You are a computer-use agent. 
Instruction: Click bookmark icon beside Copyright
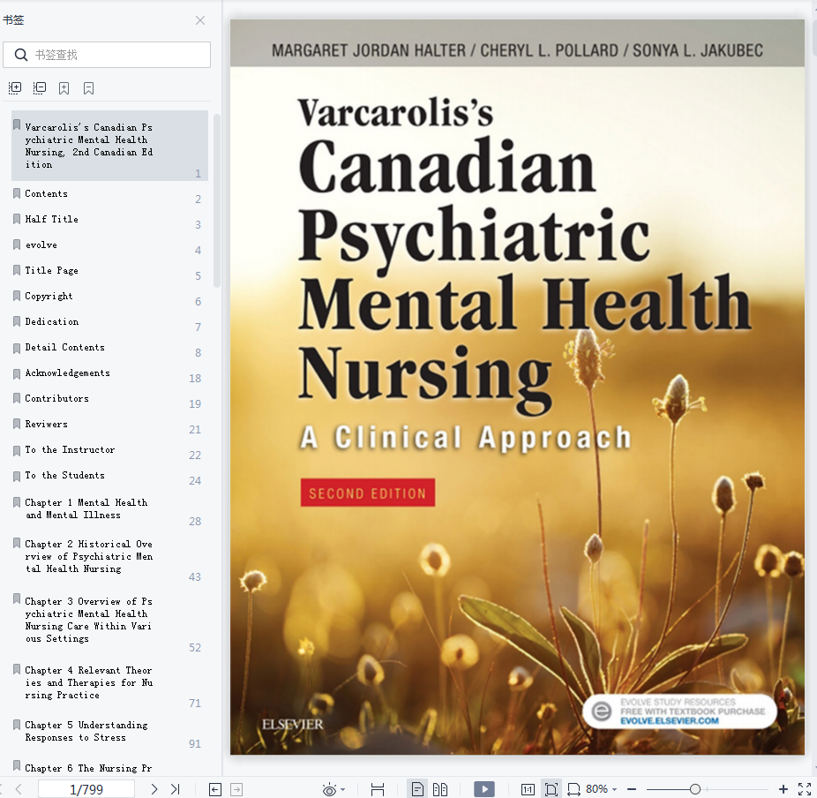coord(17,296)
